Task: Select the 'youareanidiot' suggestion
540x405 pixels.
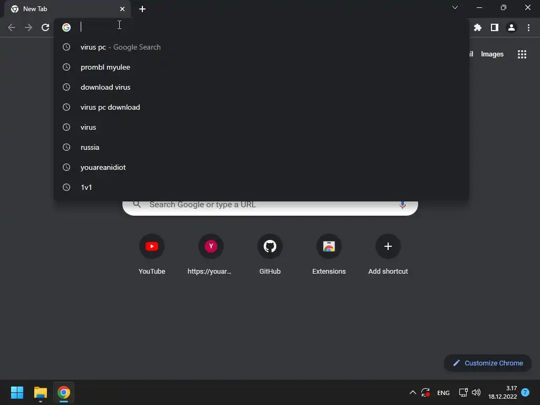Action: pyautogui.click(x=262, y=167)
